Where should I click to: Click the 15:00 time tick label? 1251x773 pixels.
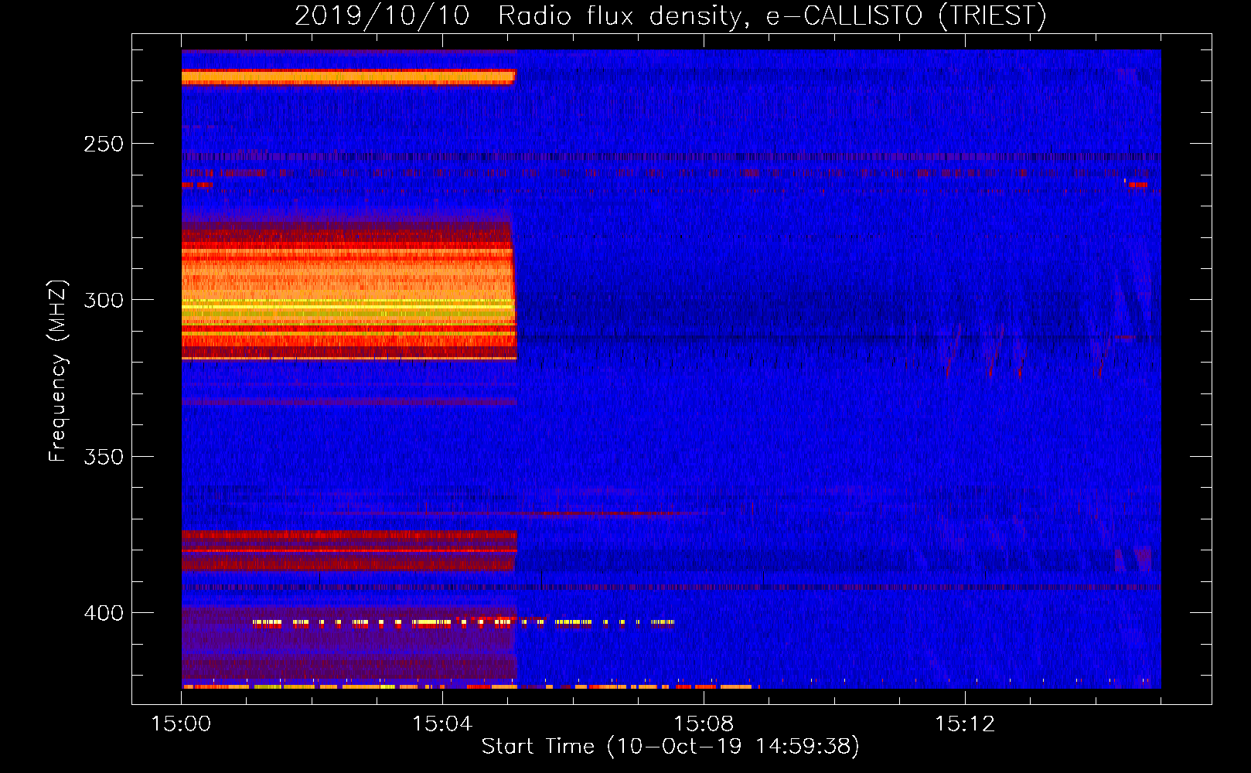tap(181, 724)
